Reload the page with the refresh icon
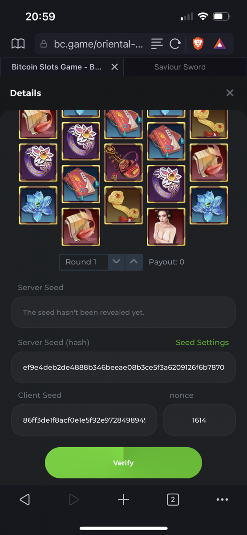 [x=175, y=44]
